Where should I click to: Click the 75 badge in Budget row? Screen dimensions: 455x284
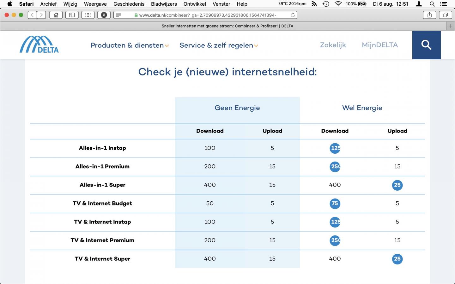335,204
